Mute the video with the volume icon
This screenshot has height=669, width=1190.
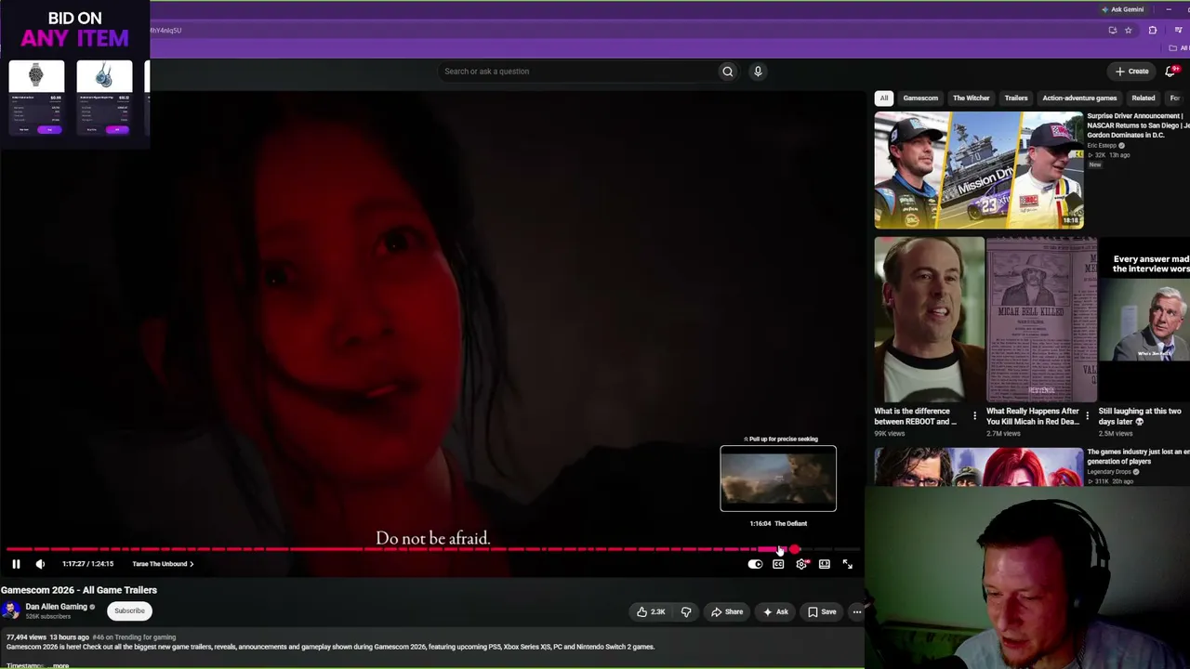[40, 564]
